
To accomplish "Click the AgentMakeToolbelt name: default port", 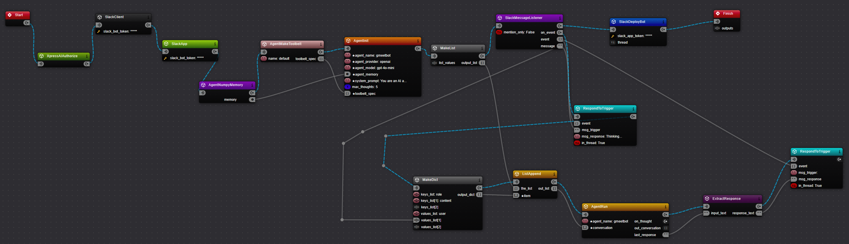I will tap(264, 59).
